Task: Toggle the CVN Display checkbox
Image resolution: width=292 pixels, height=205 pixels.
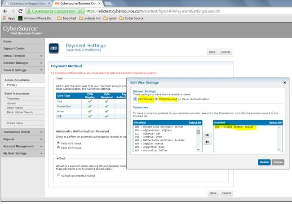Action: point(135,99)
